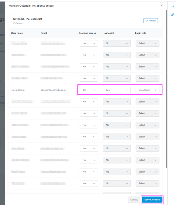Open Coco Bloom's Manage access dropdown

tap(89, 90)
